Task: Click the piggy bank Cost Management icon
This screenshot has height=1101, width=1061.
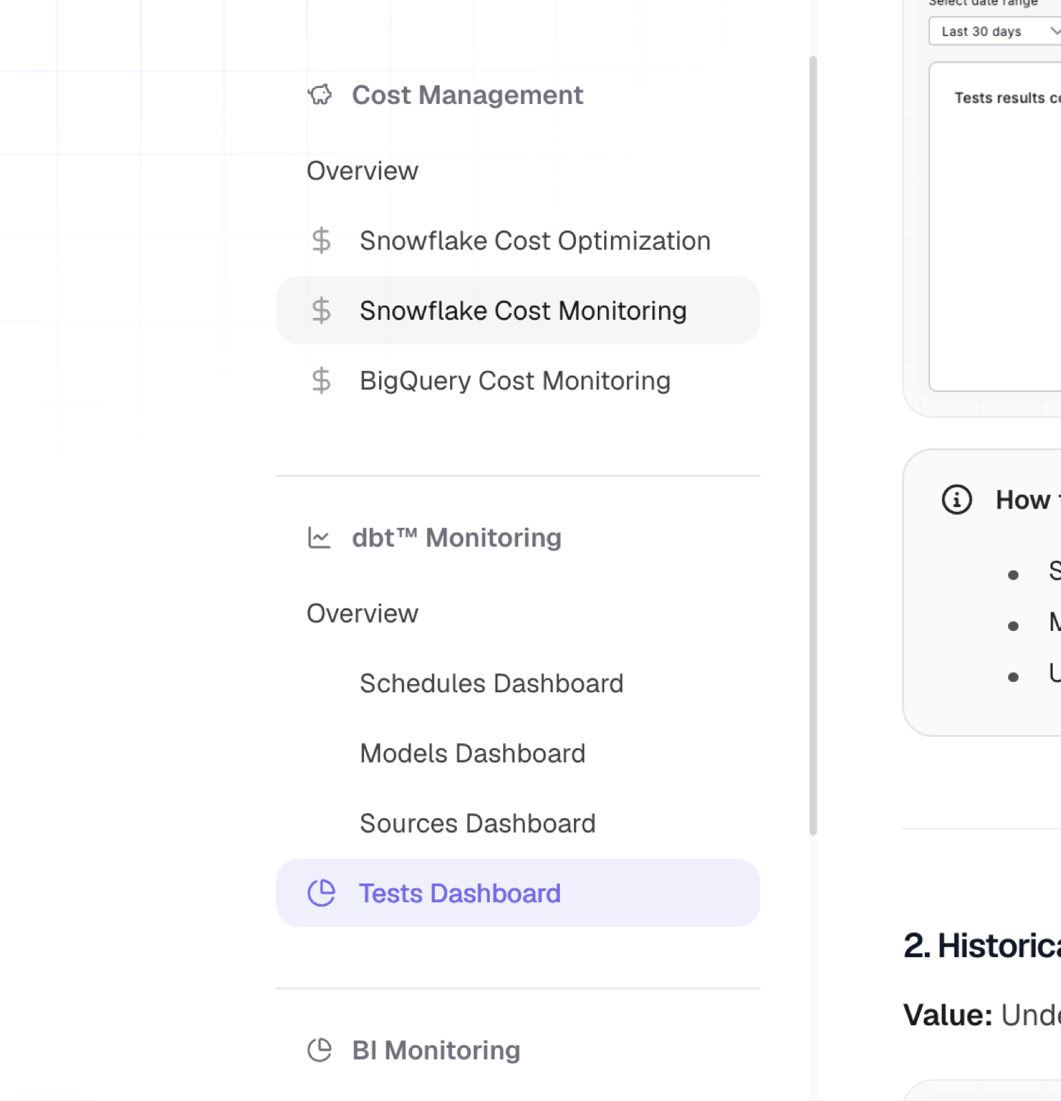Action: pos(320,95)
